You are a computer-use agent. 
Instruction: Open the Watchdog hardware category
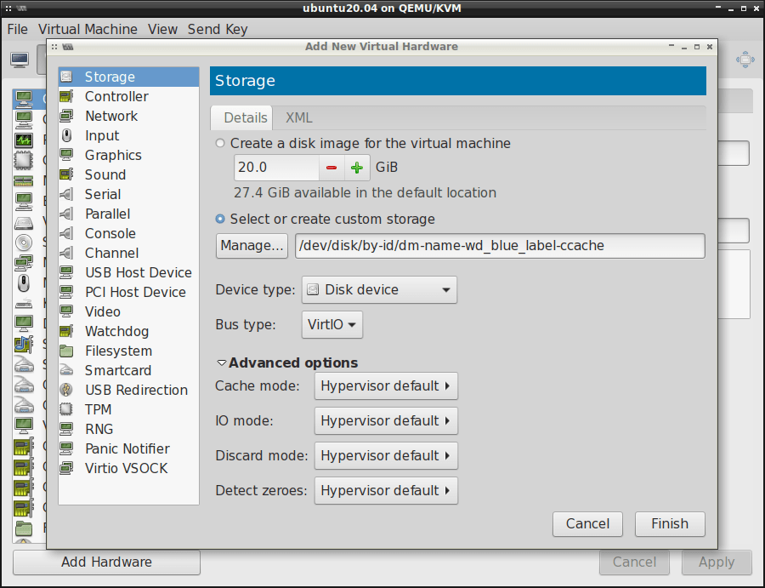116,331
